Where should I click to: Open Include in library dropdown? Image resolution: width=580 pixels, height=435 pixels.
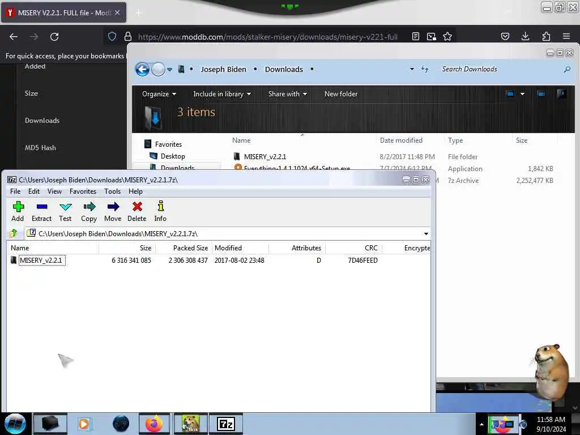tap(222, 94)
